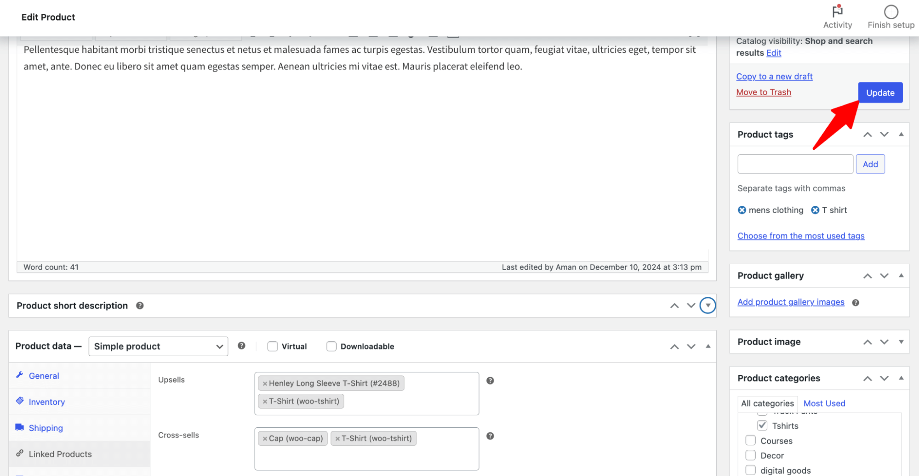Open help tip for Cross-sells field

pyautogui.click(x=490, y=436)
